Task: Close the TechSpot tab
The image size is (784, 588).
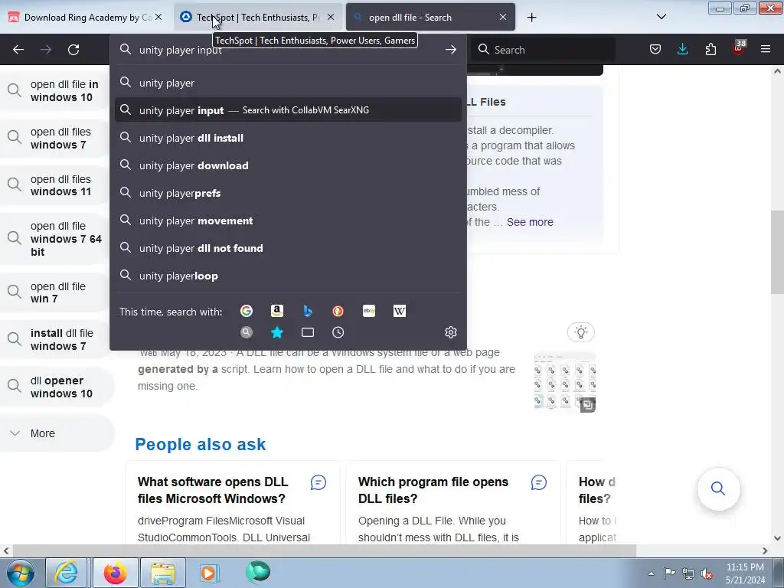Action: pos(331,17)
